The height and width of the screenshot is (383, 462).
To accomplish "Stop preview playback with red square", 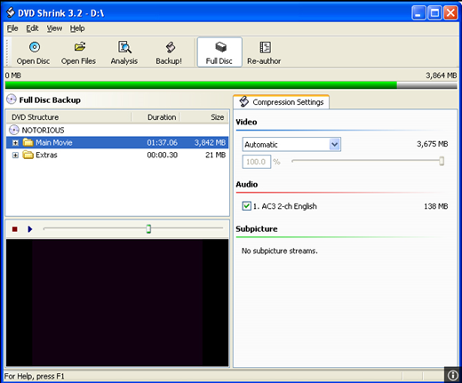I will 14,229.
